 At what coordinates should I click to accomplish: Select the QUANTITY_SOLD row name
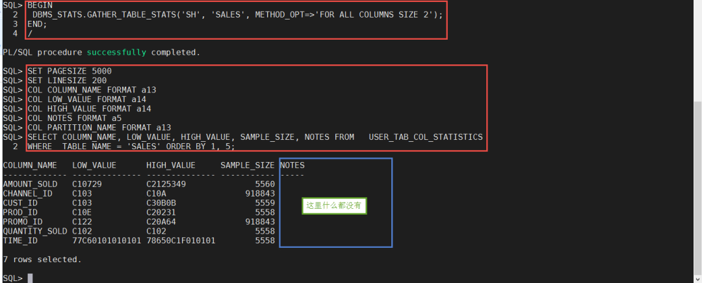(34, 232)
